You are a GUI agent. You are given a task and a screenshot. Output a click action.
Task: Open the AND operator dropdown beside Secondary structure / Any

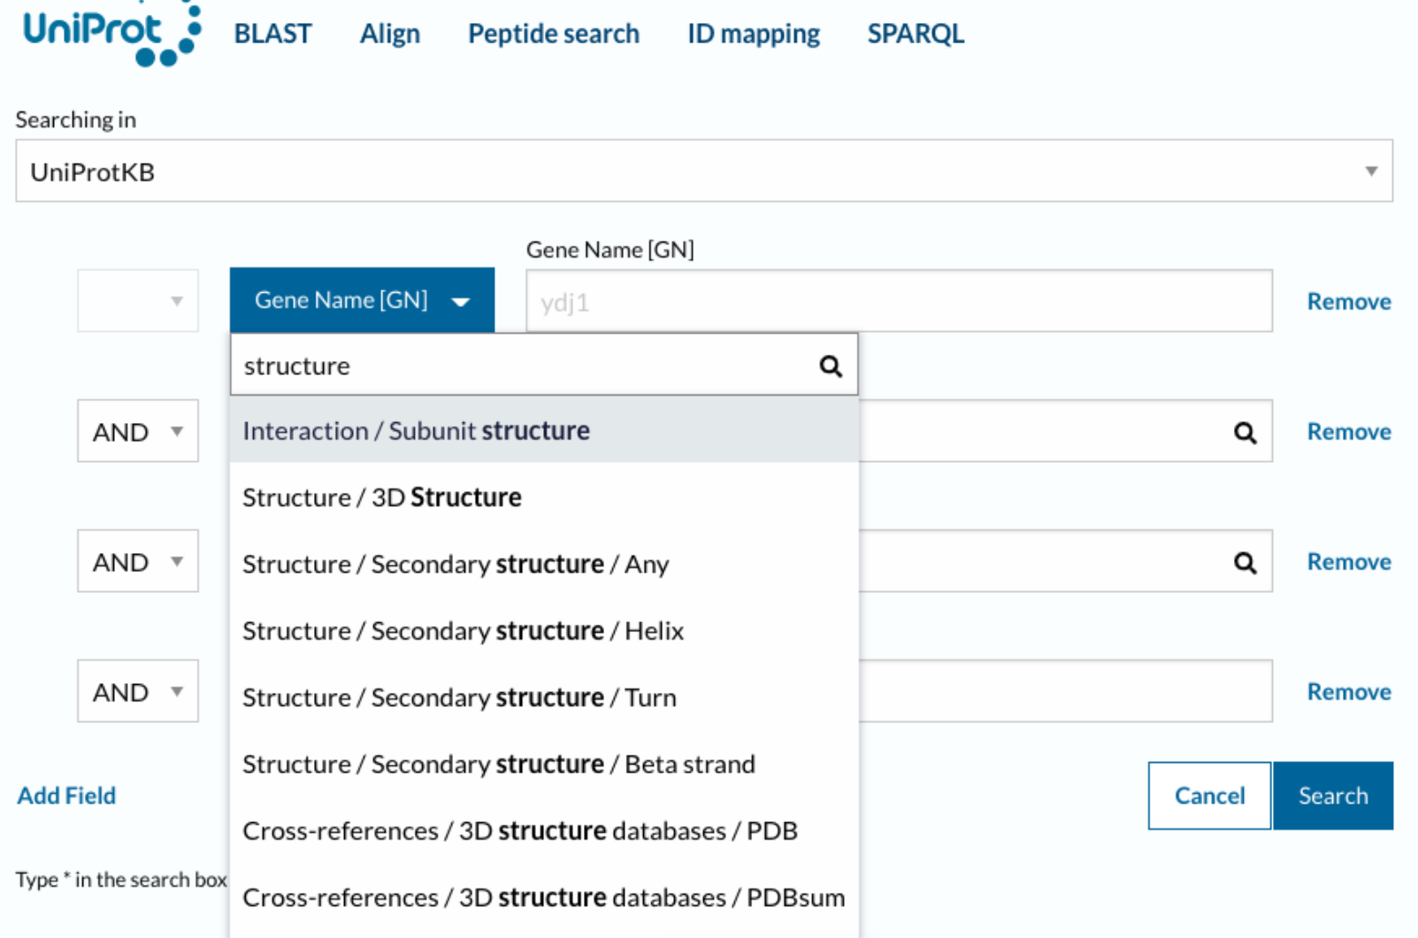click(138, 561)
